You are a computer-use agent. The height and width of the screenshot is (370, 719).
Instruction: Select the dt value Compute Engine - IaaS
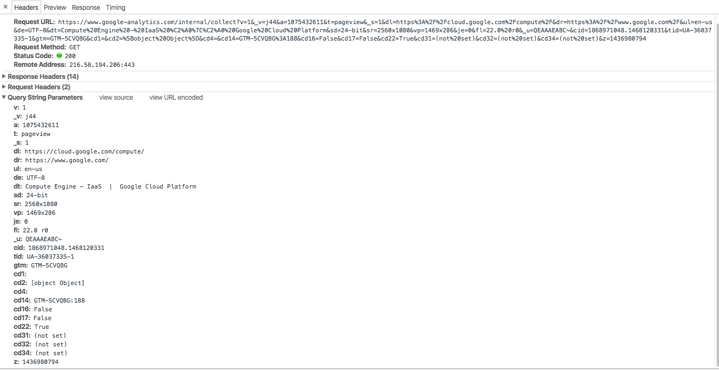63,186
